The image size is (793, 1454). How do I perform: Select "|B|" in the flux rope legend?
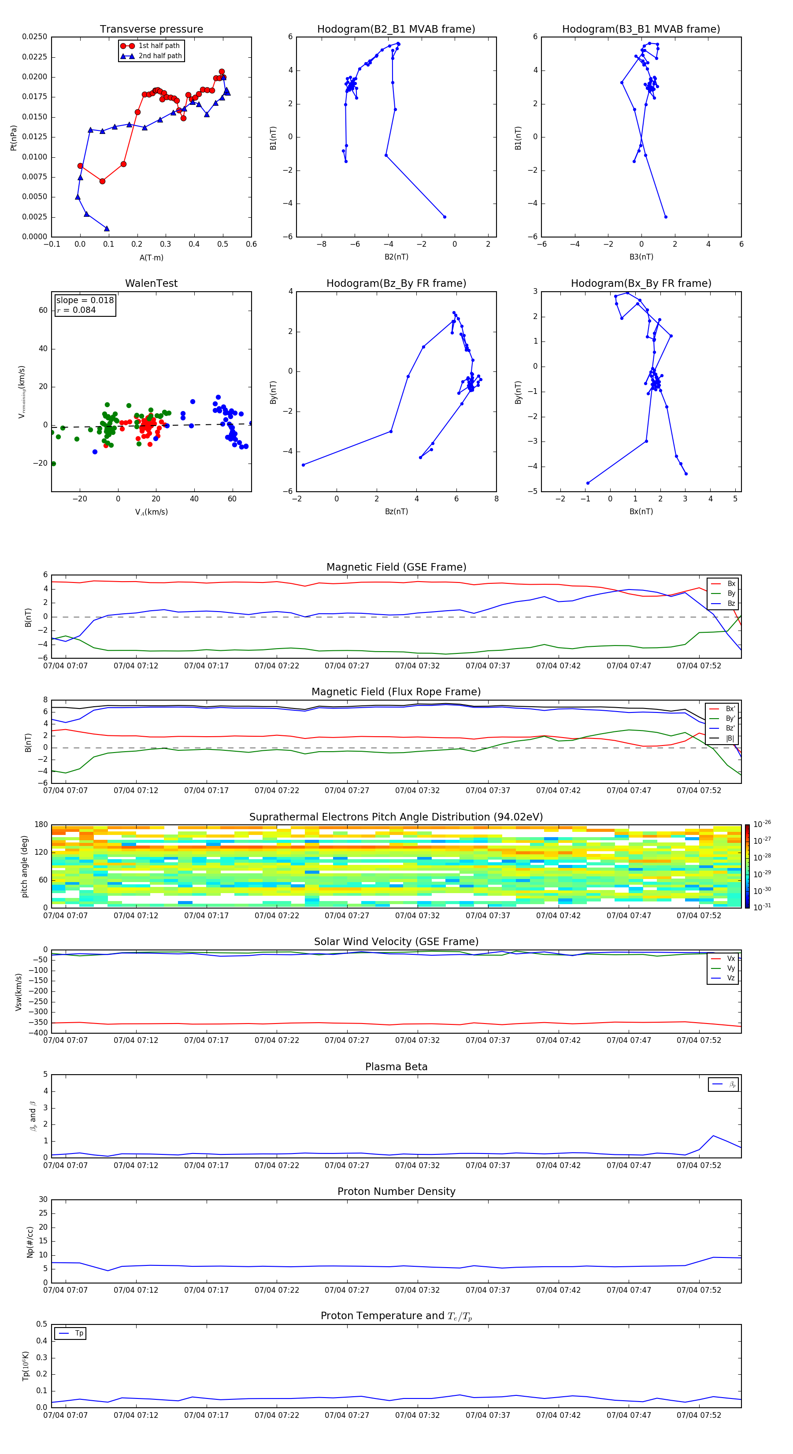(723, 738)
